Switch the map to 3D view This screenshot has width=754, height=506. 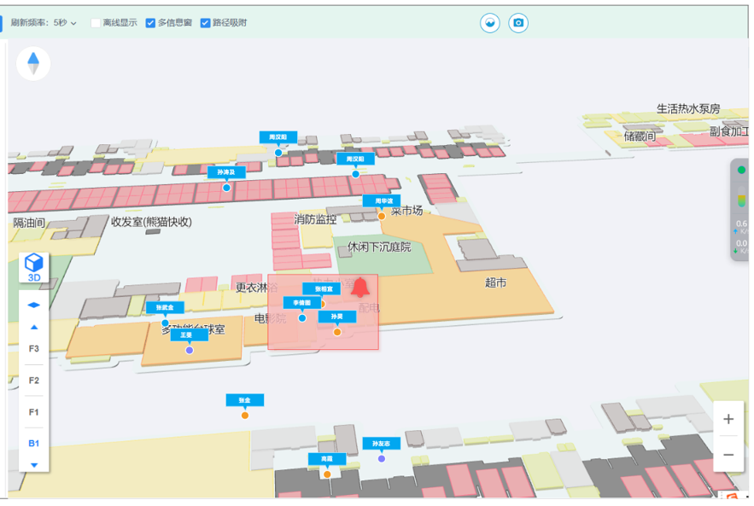pyautogui.click(x=34, y=266)
